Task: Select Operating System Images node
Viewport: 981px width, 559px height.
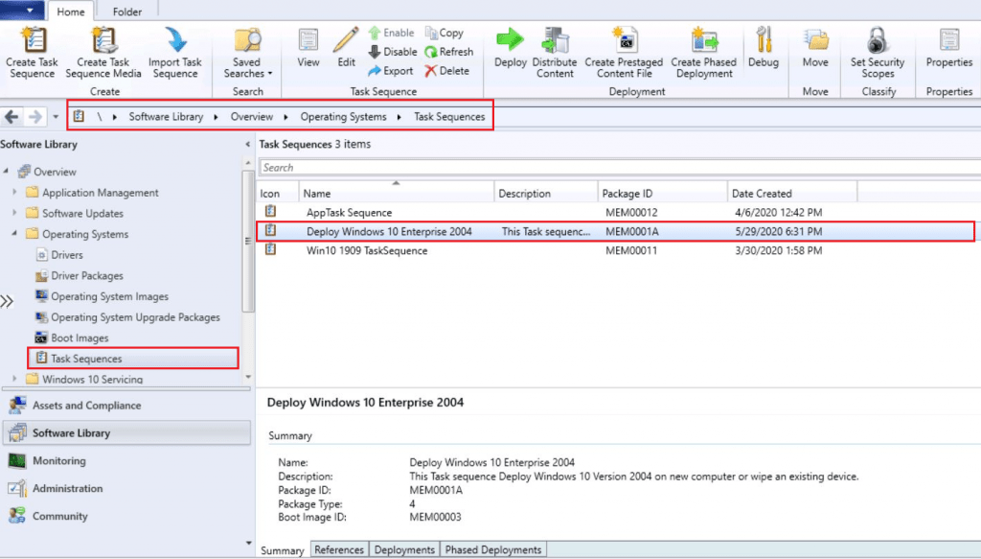Action: pos(109,296)
